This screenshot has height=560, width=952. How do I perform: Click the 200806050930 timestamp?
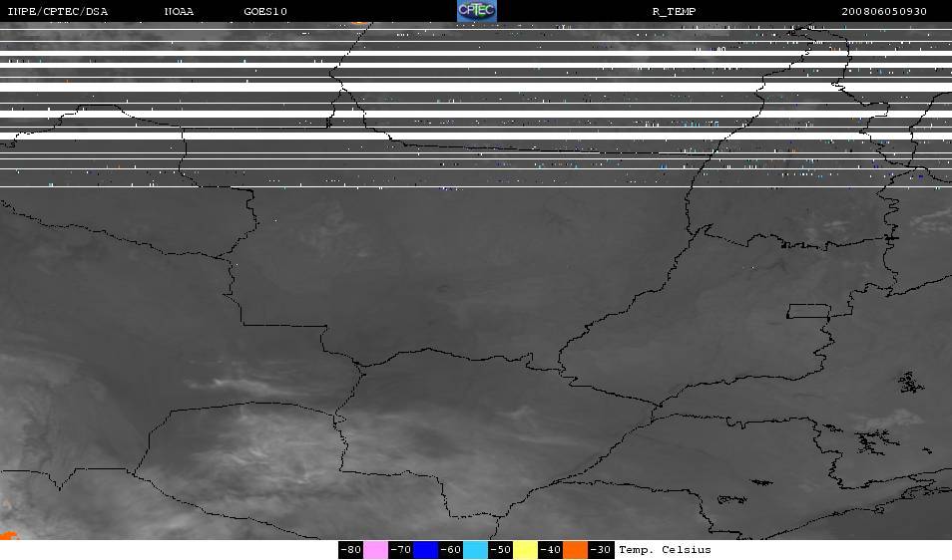pyautogui.click(x=884, y=12)
